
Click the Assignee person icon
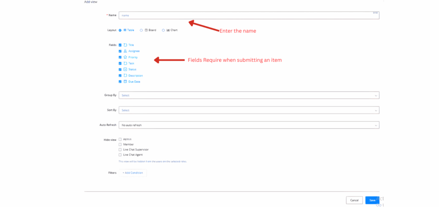(x=125, y=51)
